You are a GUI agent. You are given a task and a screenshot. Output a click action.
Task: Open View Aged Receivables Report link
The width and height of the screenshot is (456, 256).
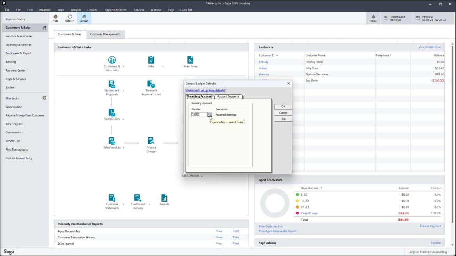pyautogui.click(x=277, y=231)
